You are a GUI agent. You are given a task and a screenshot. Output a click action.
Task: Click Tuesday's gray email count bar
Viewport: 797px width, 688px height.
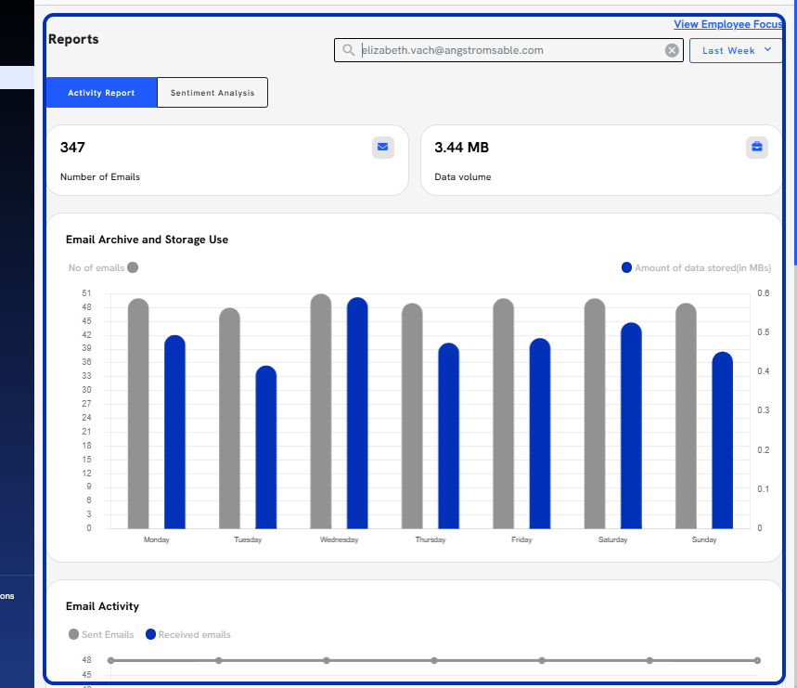click(230, 418)
